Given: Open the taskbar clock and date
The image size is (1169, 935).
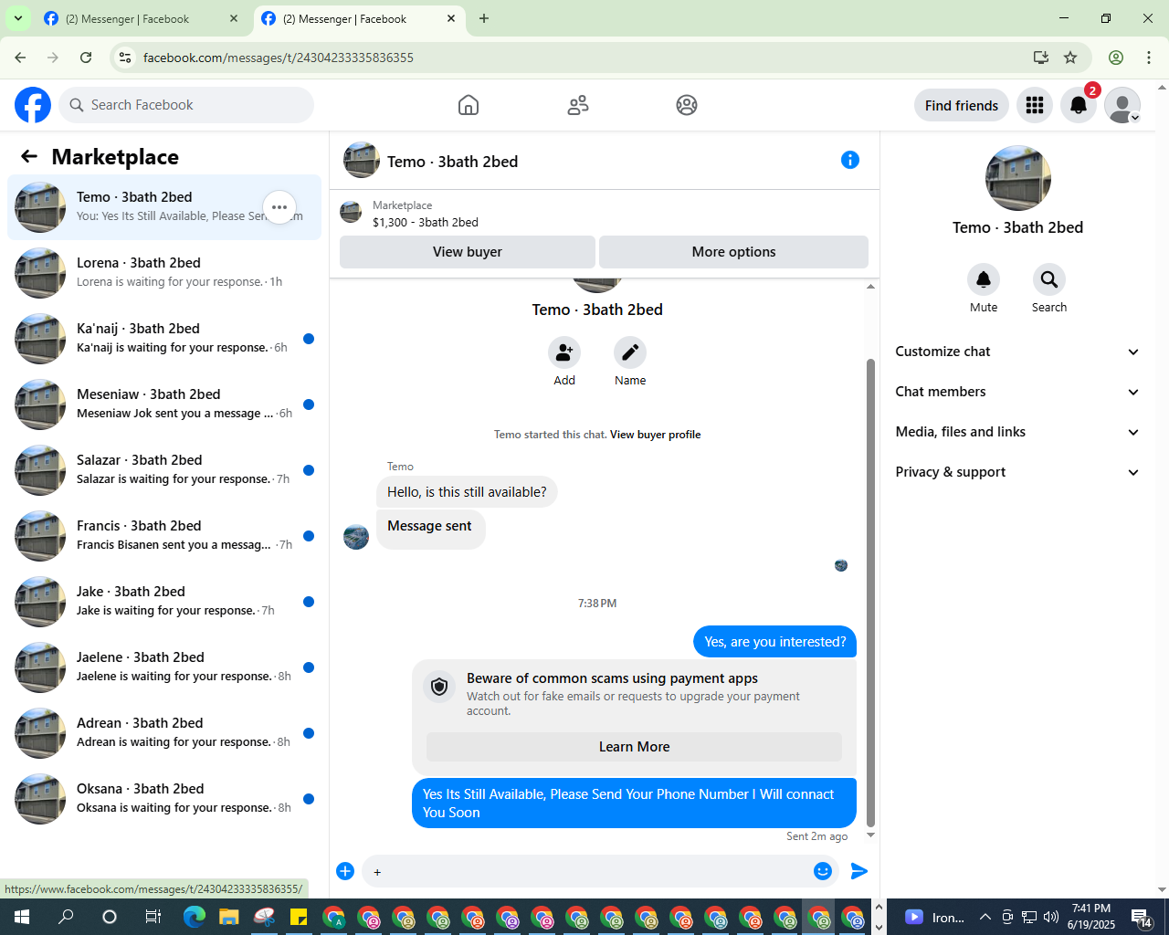Looking at the screenshot, I should (1091, 917).
